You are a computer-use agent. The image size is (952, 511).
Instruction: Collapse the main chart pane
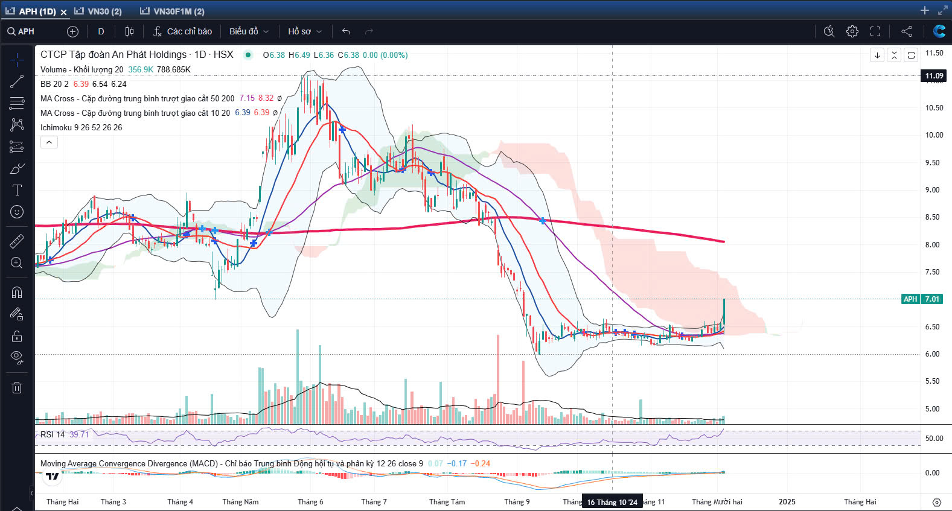pos(894,55)
